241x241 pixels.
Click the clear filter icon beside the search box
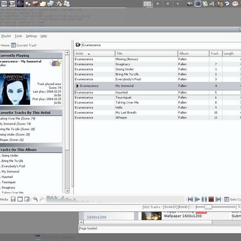pos(78,45)
